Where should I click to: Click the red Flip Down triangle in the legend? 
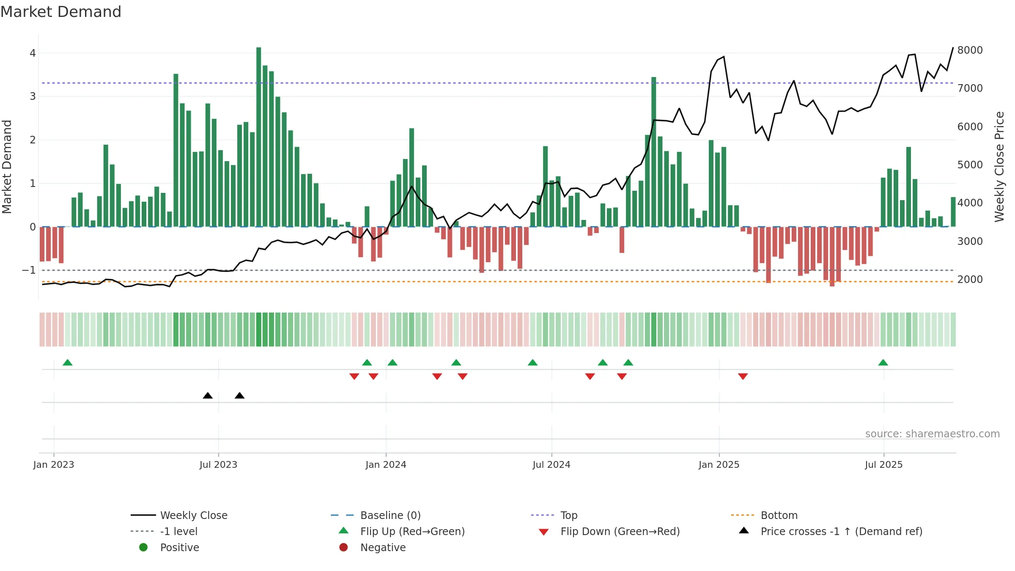click(x=544, y=532)
